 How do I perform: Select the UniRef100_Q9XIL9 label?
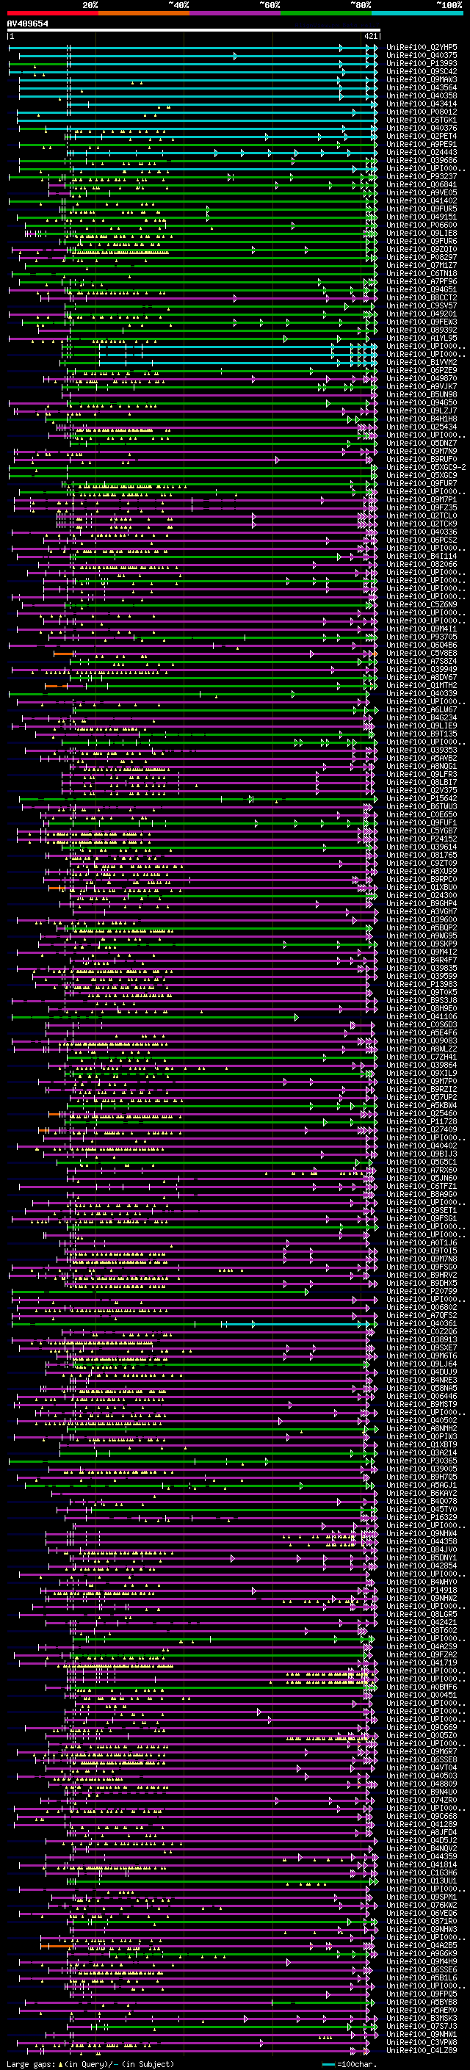pos(421,1073)
